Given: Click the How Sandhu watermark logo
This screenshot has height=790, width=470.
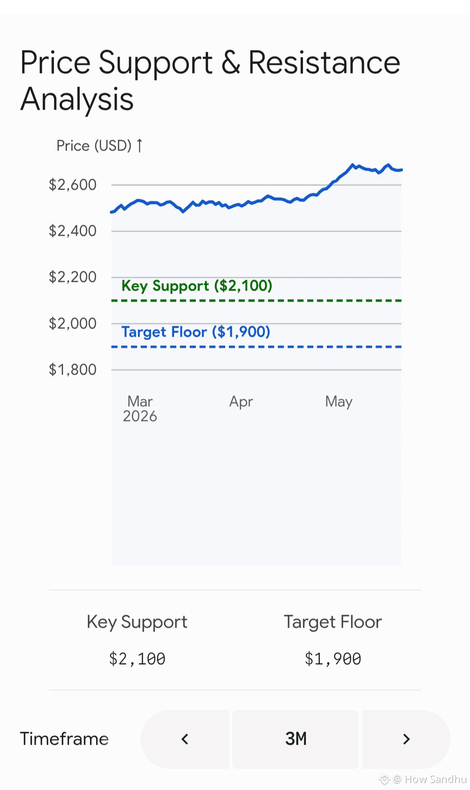Looking at the screenshot, I should click(x=384, y=779).
